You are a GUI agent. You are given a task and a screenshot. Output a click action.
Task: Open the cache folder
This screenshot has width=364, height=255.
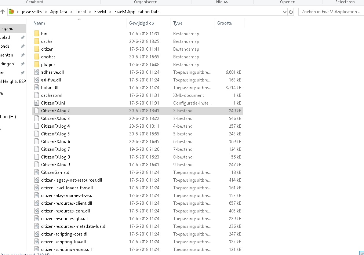click(x=47, y=41)
